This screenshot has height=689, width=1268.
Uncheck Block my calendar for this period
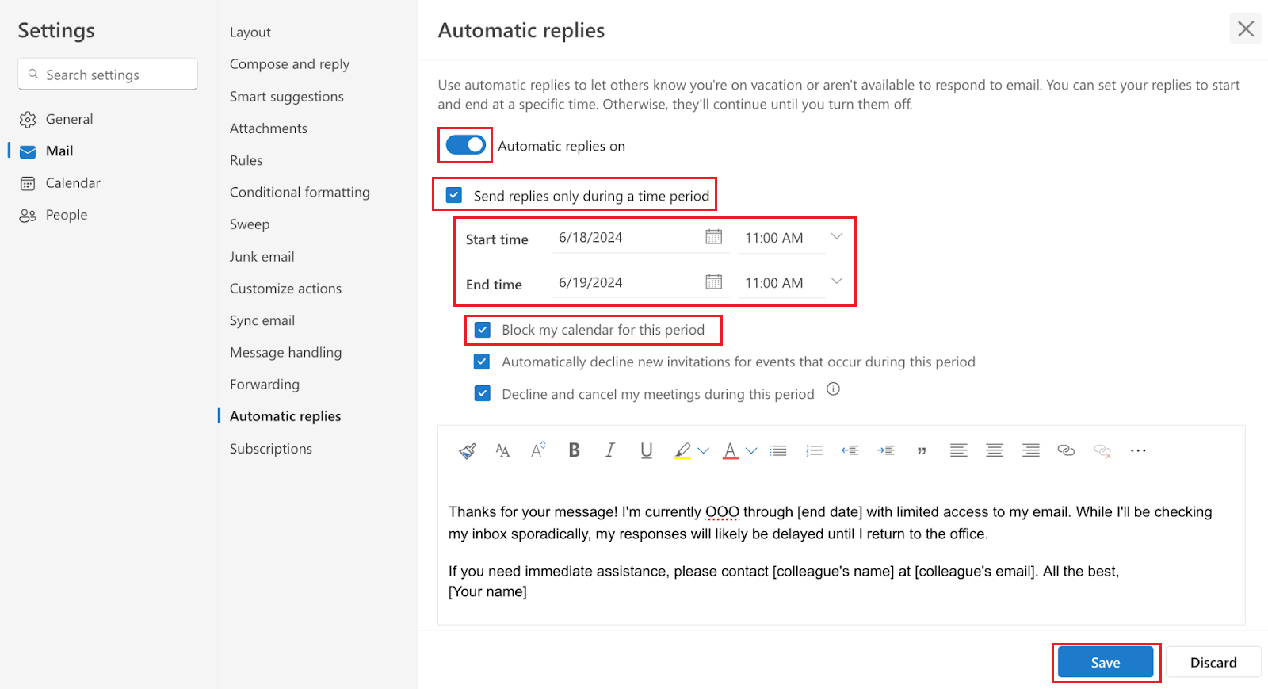click(482, 330)
